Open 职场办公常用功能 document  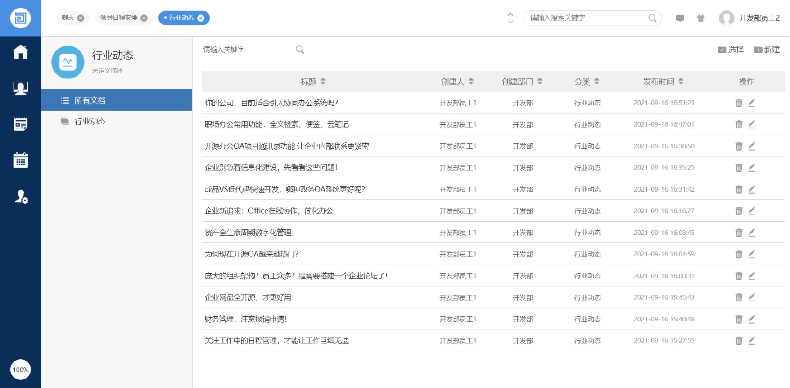pyautogui.click(x=277, y=124)
